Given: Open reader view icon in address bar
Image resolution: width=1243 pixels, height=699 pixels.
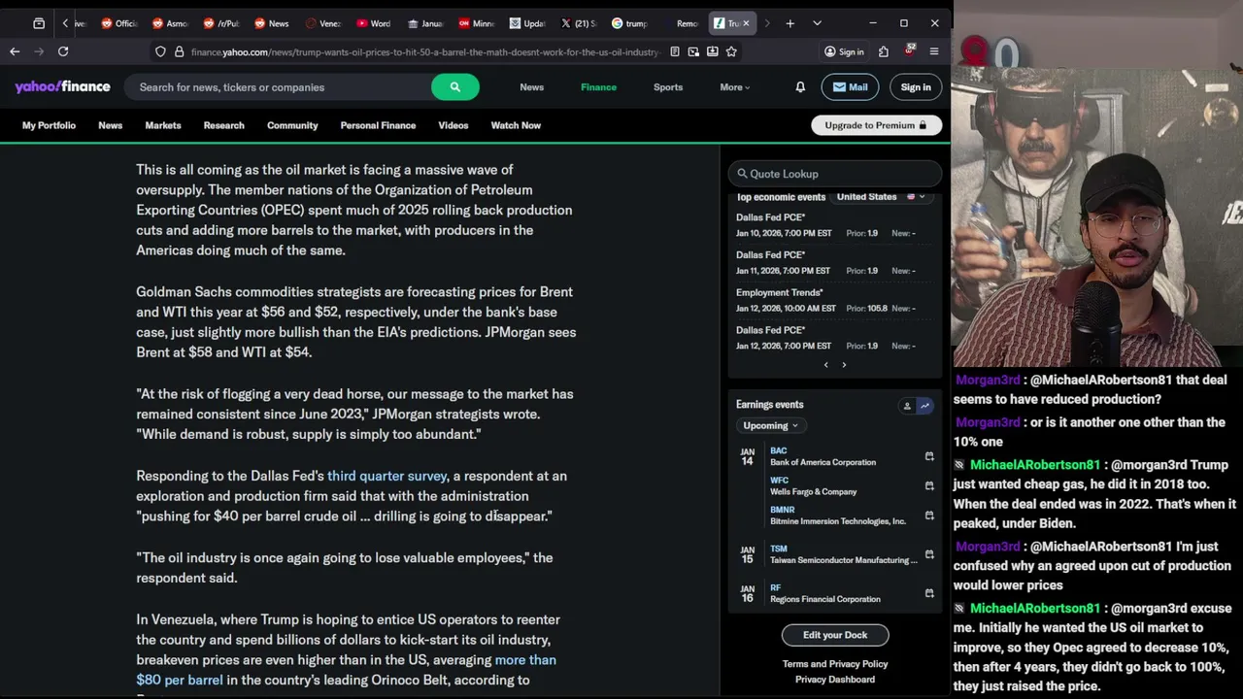Looking at the screenshot, I should (x=675, y=51).
